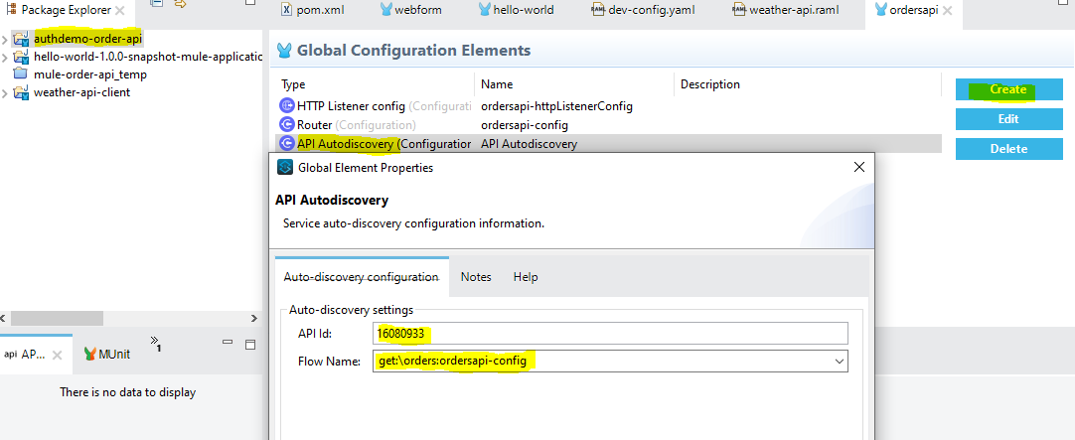Click the HTTP Listener config row icon
Screen dimensions: 1075x440
click(287, 106)
